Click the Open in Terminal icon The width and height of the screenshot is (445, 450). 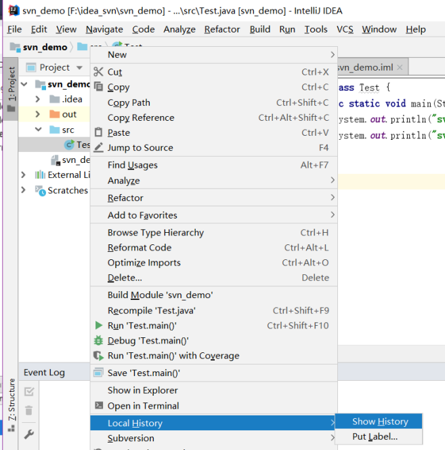coord(99,405)
